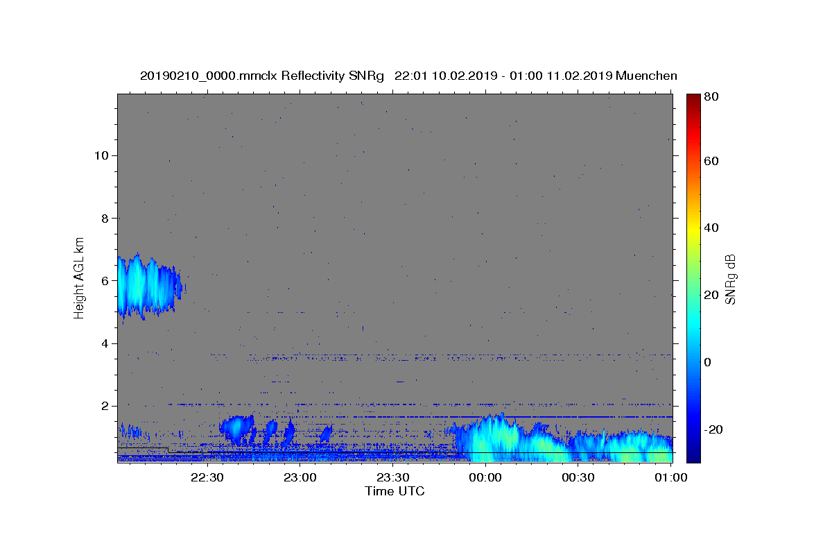Click the plot title text starting '20190210_0000.mmclx'
Screen dimensions: 832x555
pyautogui.click(x=408, y=76)
